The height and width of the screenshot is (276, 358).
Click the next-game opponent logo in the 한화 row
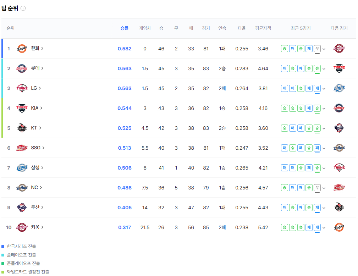(339, 49)
